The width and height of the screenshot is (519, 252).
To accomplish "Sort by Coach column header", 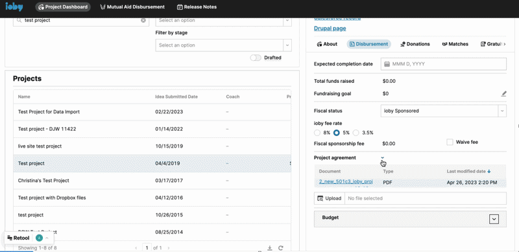I will pos(233,97).
